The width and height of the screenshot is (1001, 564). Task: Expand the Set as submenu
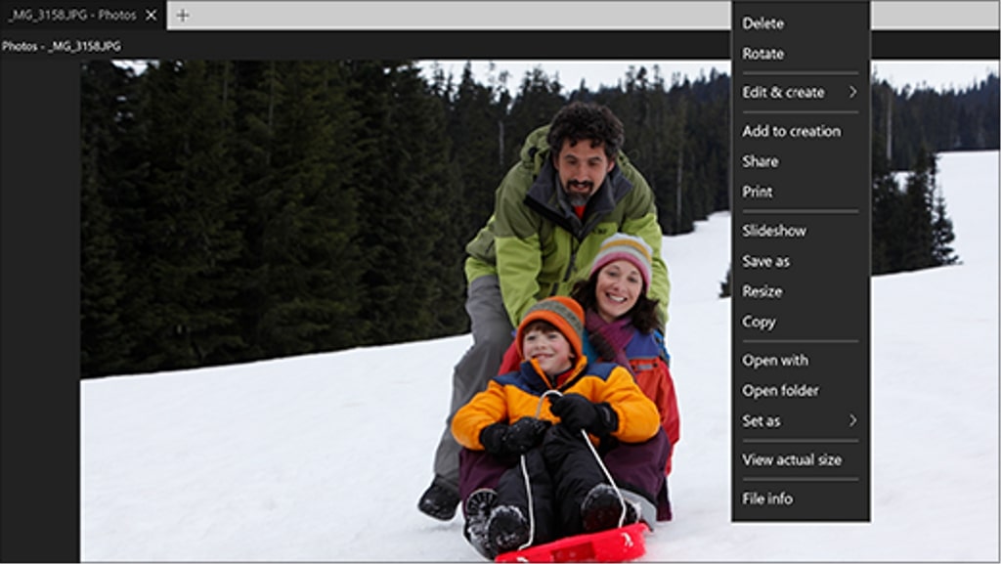point(762,421)
